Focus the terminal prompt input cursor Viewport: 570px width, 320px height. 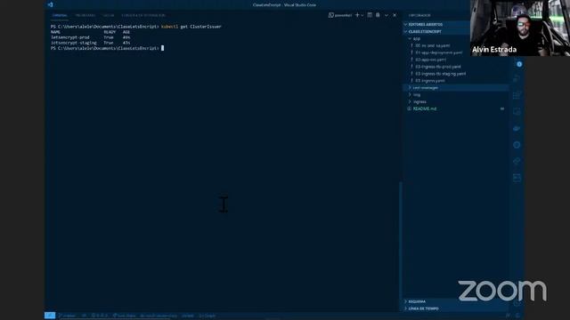(x=162, y=48)
